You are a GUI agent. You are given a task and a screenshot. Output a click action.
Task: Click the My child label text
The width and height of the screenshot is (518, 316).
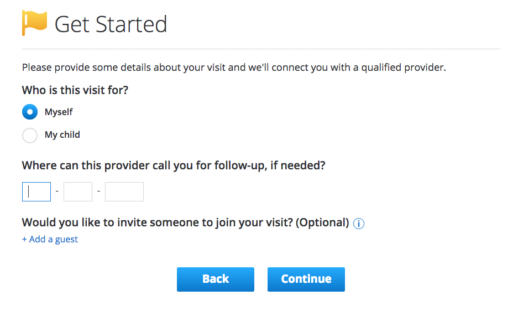pos(62,135)
